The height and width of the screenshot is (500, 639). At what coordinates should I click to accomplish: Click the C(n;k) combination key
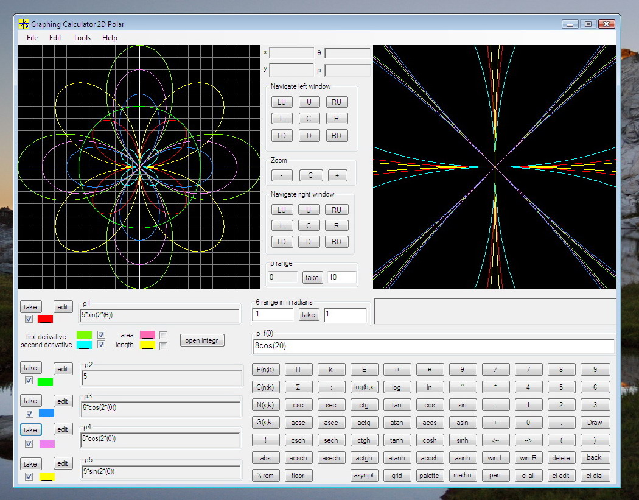(x=265, y=387)
